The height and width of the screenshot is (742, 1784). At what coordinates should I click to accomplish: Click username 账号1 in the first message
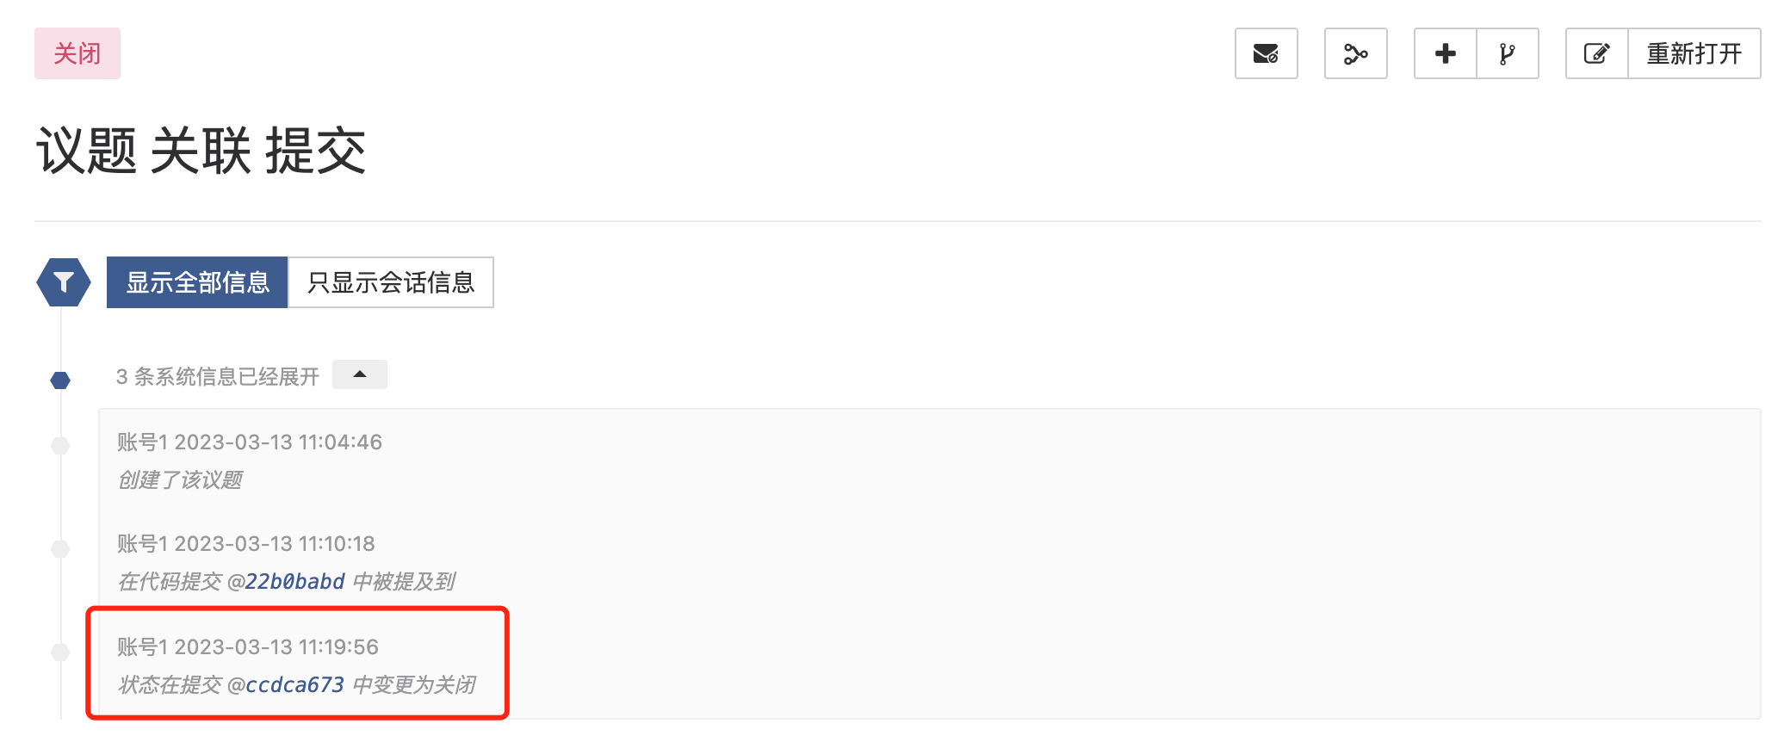(x=140, y=442)
